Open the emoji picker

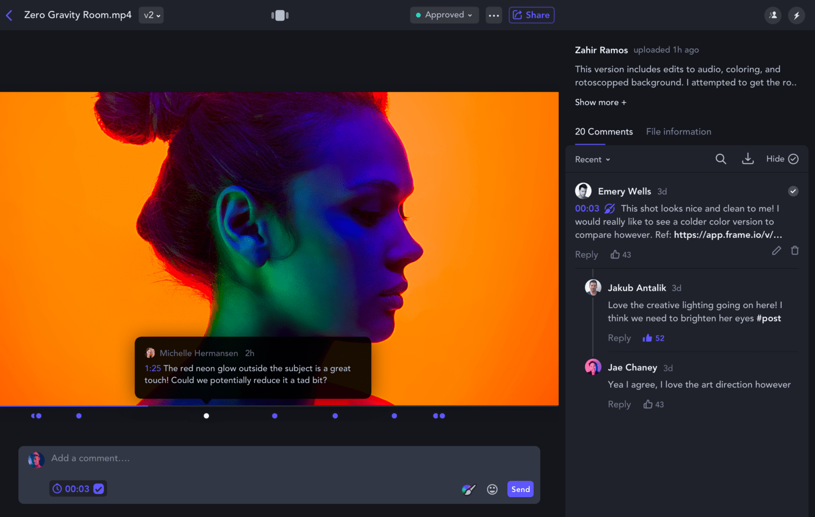click(x=492, y=489)
